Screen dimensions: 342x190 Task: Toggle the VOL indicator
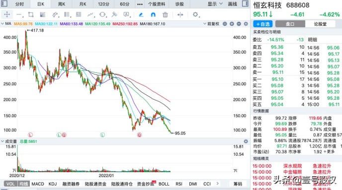point(10,184)
